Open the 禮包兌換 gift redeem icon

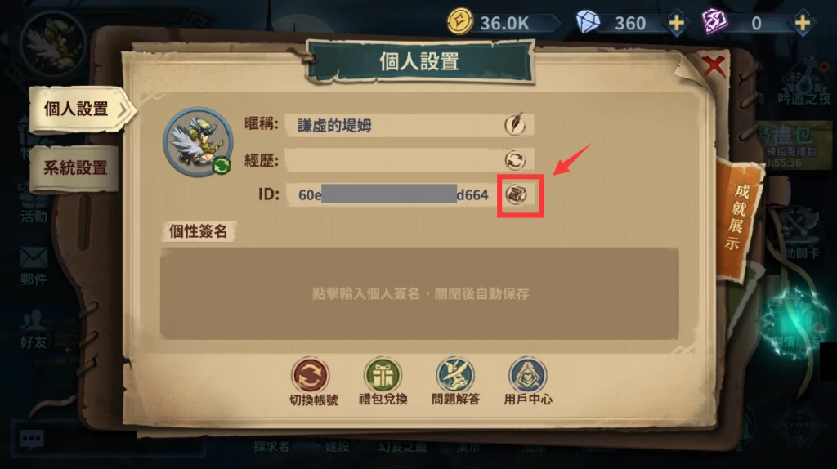coord(383,381)
